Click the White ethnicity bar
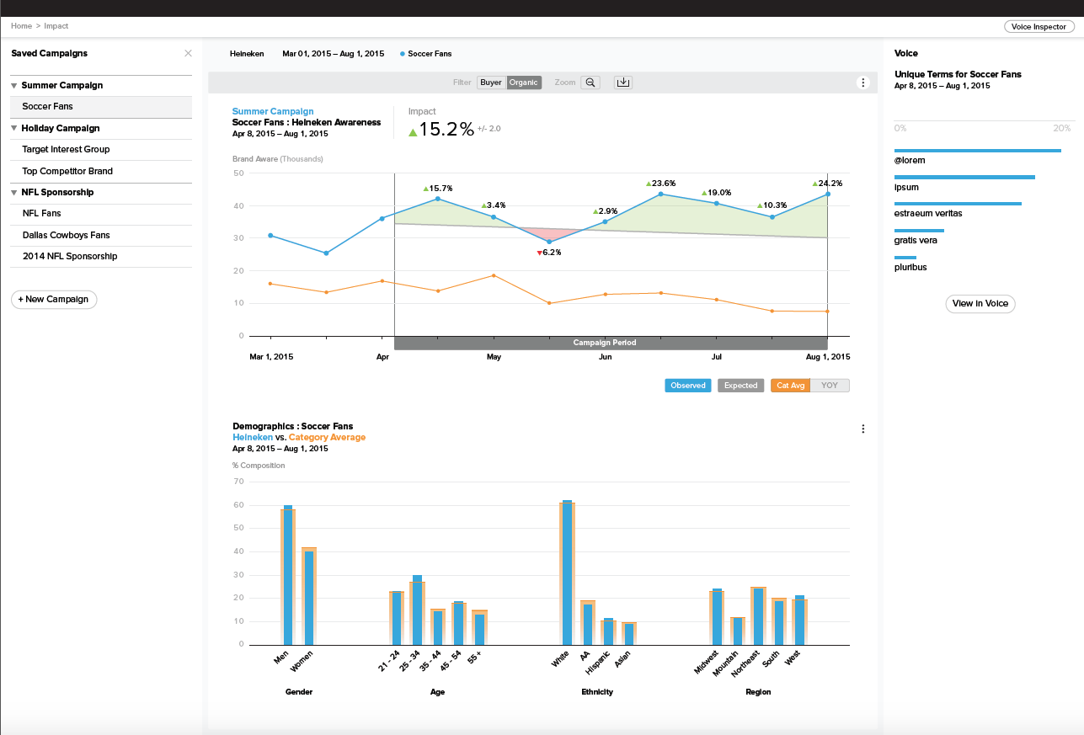The height and width of the screenshot is (735, 1084). 567,573
